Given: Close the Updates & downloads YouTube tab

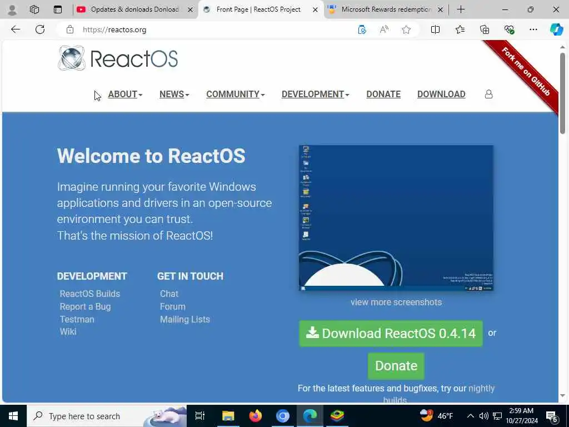Looking at the screenshot, I should click(190, 10).
